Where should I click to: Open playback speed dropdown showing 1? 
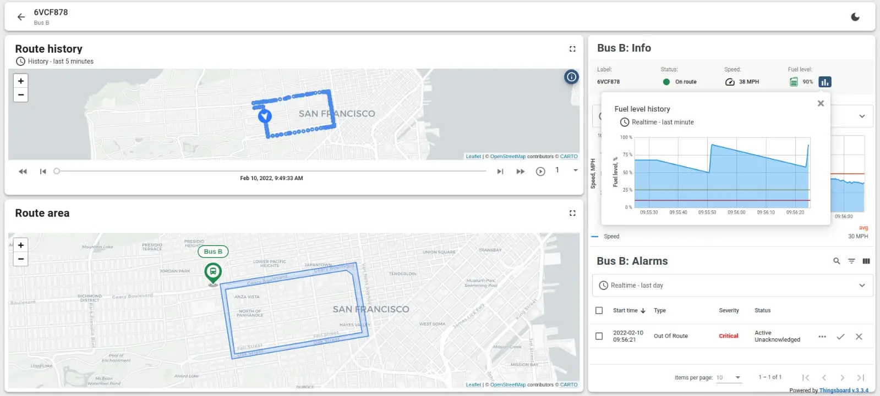(566, 170)
